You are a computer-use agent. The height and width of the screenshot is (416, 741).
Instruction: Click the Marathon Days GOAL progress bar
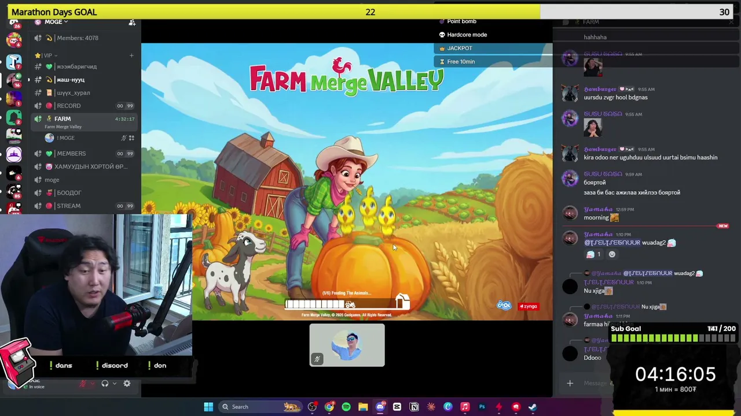(x=370, y=12)
